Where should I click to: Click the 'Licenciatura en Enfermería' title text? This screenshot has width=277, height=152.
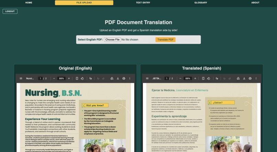coord(192,90)
